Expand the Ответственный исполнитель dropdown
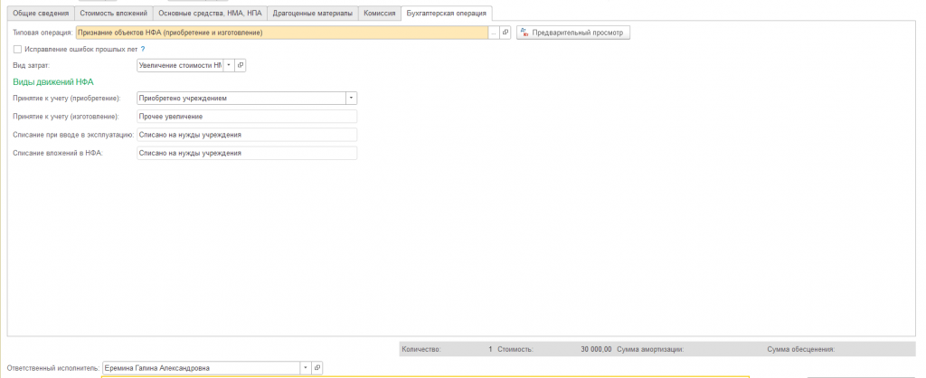926x378 pixels. pyautogui.click(x=306, y=368)
